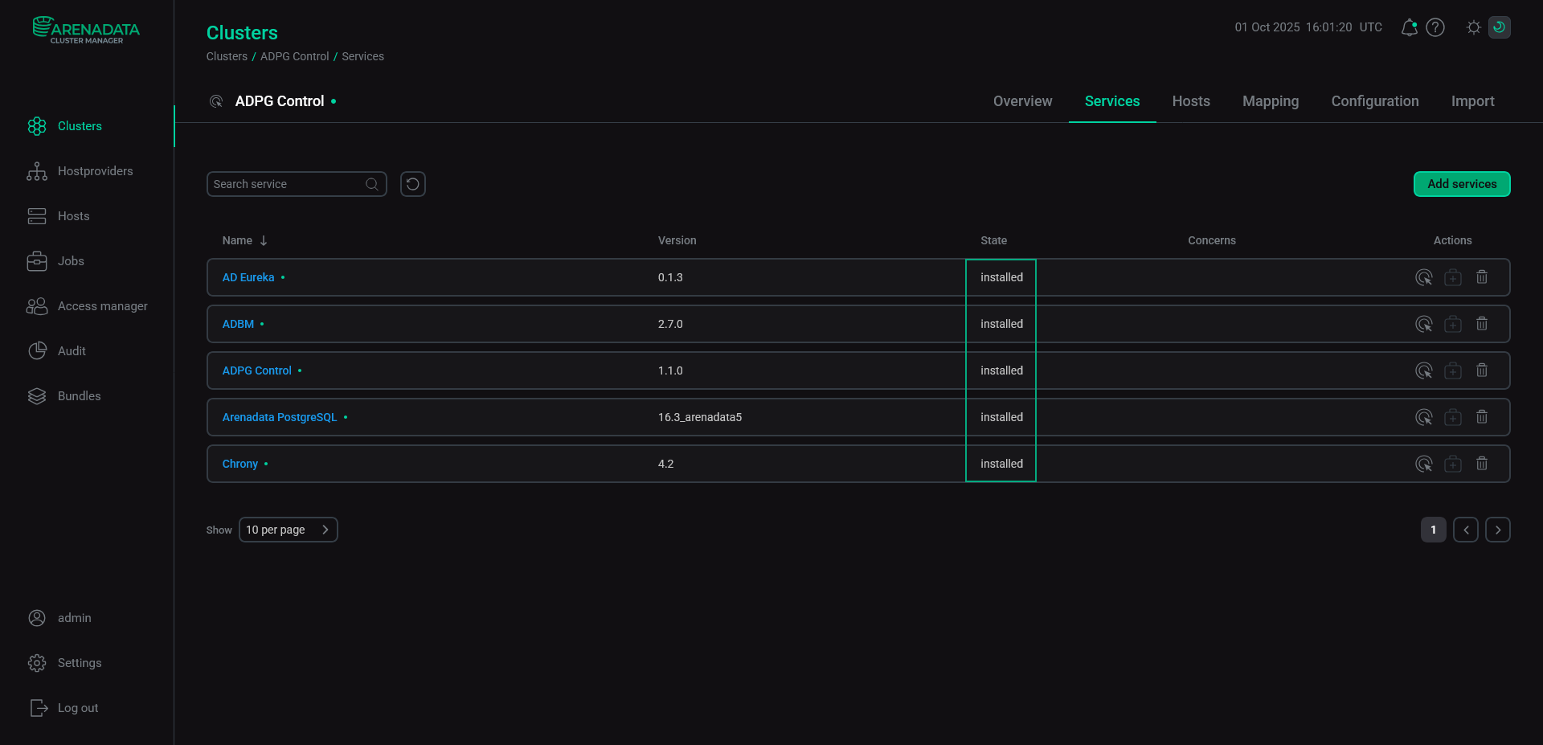Refresh the services list with the reload icon
The width and height of the screenshot is (1543, 745).
click(412, 184)
